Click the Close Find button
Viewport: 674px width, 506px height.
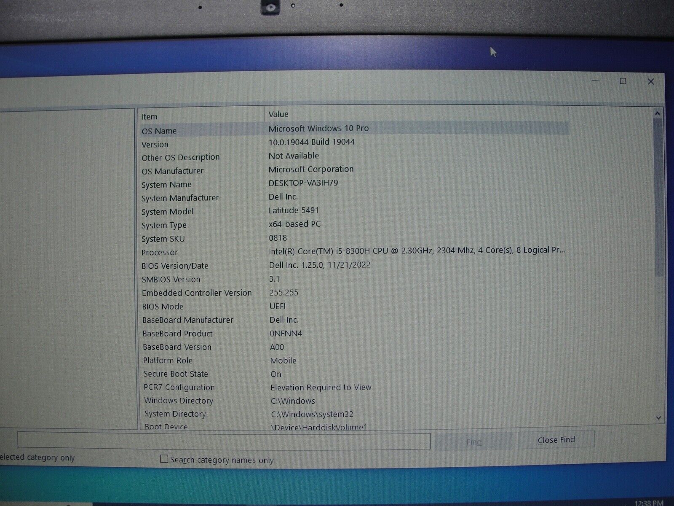[556, 440]
